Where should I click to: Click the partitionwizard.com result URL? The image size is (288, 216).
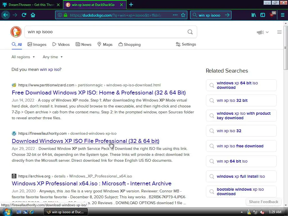[89, 85]
